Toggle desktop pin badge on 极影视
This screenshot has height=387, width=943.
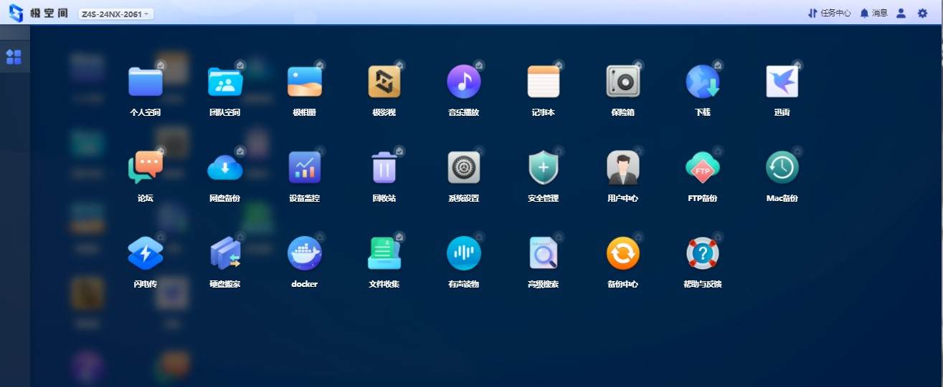[x=399, y=65]
